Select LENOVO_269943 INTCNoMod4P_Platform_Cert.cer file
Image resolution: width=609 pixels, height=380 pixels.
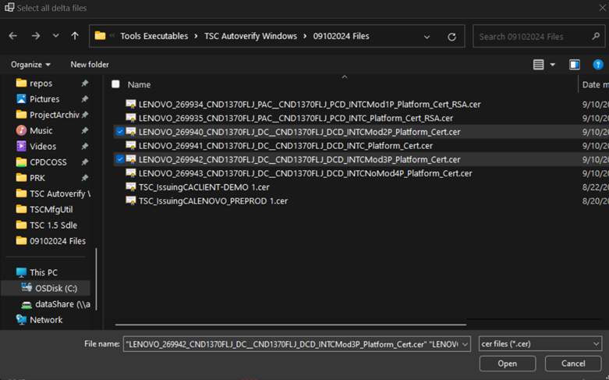[x=305, y=173]
